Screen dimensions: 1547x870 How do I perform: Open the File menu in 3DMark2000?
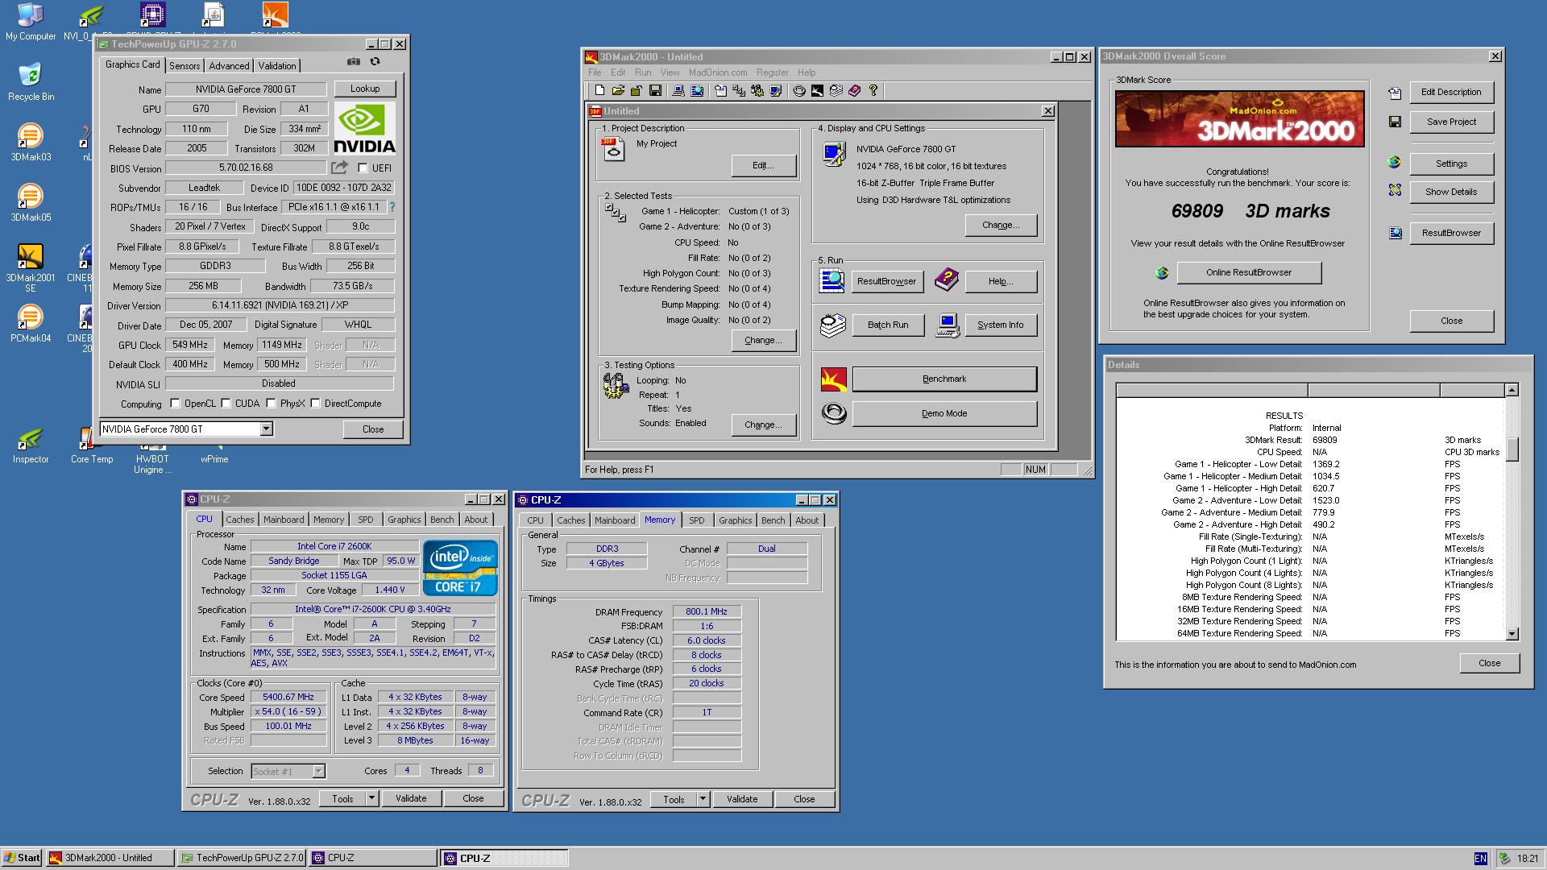[x=595, y=72]
